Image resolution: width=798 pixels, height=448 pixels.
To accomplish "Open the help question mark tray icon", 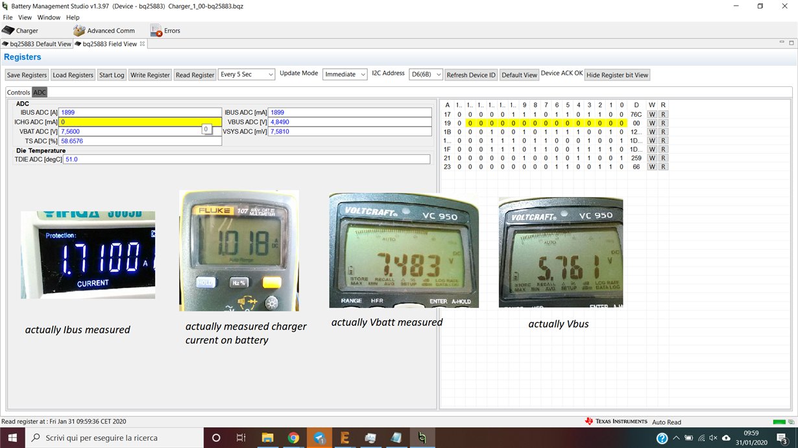I will pyautogui.click(x=662, y=438).
